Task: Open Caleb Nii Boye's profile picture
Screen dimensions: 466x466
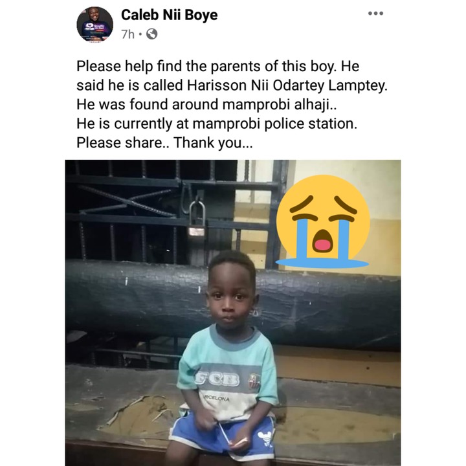Action: point(94,25)
